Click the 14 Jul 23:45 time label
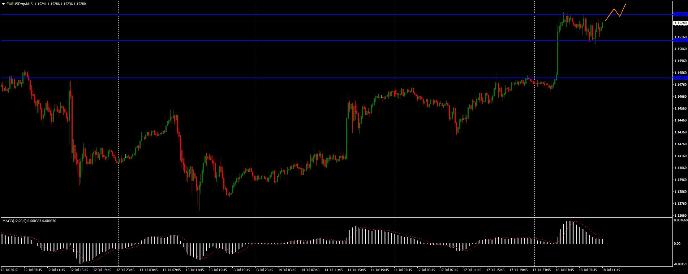 coord(403,269)
